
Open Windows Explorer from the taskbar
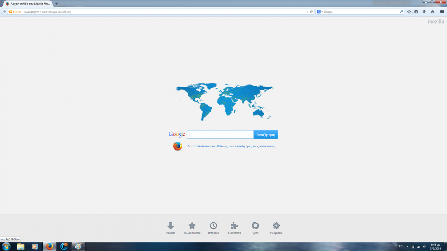tap(20, 246)
